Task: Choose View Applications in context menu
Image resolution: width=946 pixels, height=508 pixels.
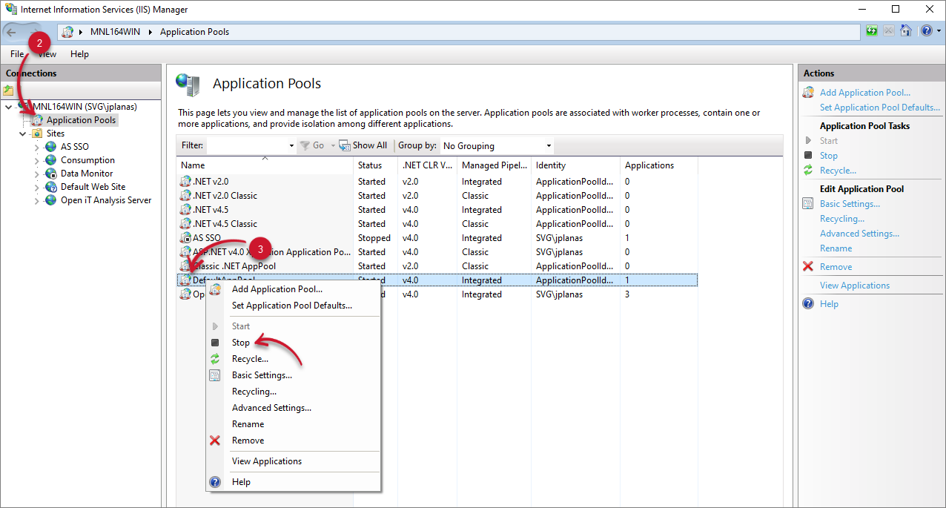Action: tap(267, 461)
